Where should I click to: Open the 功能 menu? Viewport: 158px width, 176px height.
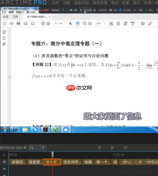coord(67,3)
